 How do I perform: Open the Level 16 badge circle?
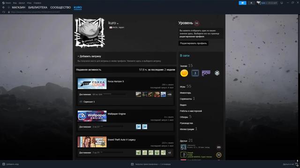pyautogui.click(x=196, y=23)
